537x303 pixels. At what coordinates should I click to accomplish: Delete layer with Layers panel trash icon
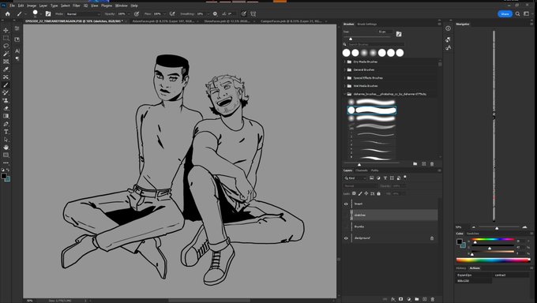pyautogui.click(x=433, y=299)
